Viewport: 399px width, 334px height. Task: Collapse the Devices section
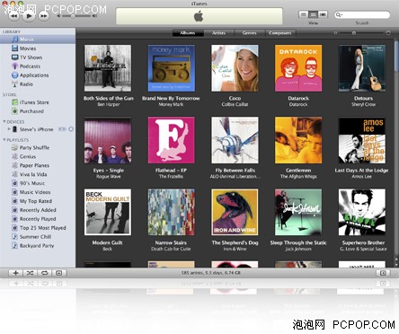(4, 121)
